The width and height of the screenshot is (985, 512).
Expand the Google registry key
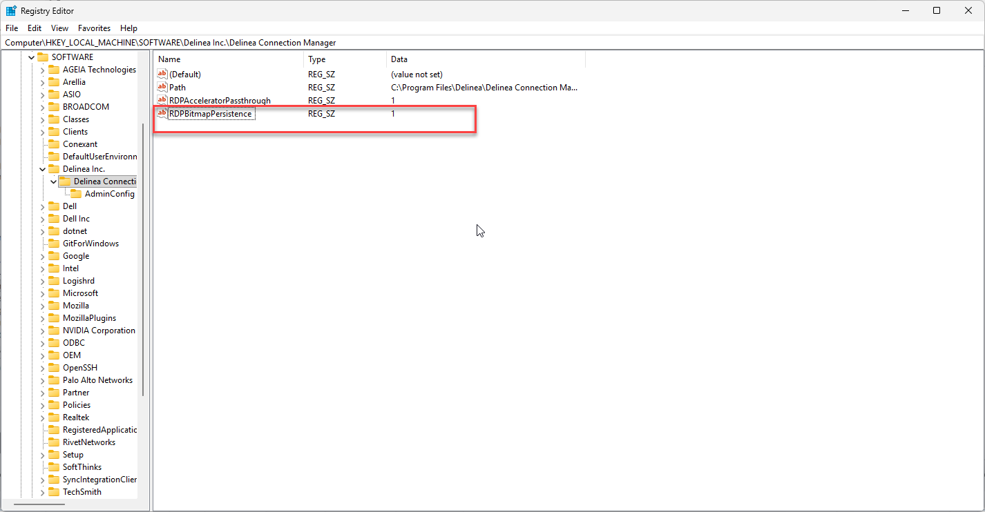(43, 256)
